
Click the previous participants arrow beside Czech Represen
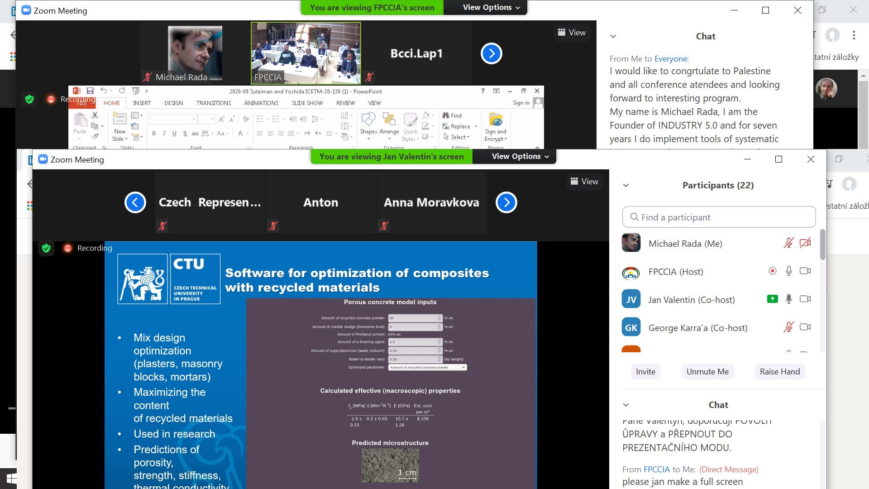pyautogui.click(x=135, y=202)
